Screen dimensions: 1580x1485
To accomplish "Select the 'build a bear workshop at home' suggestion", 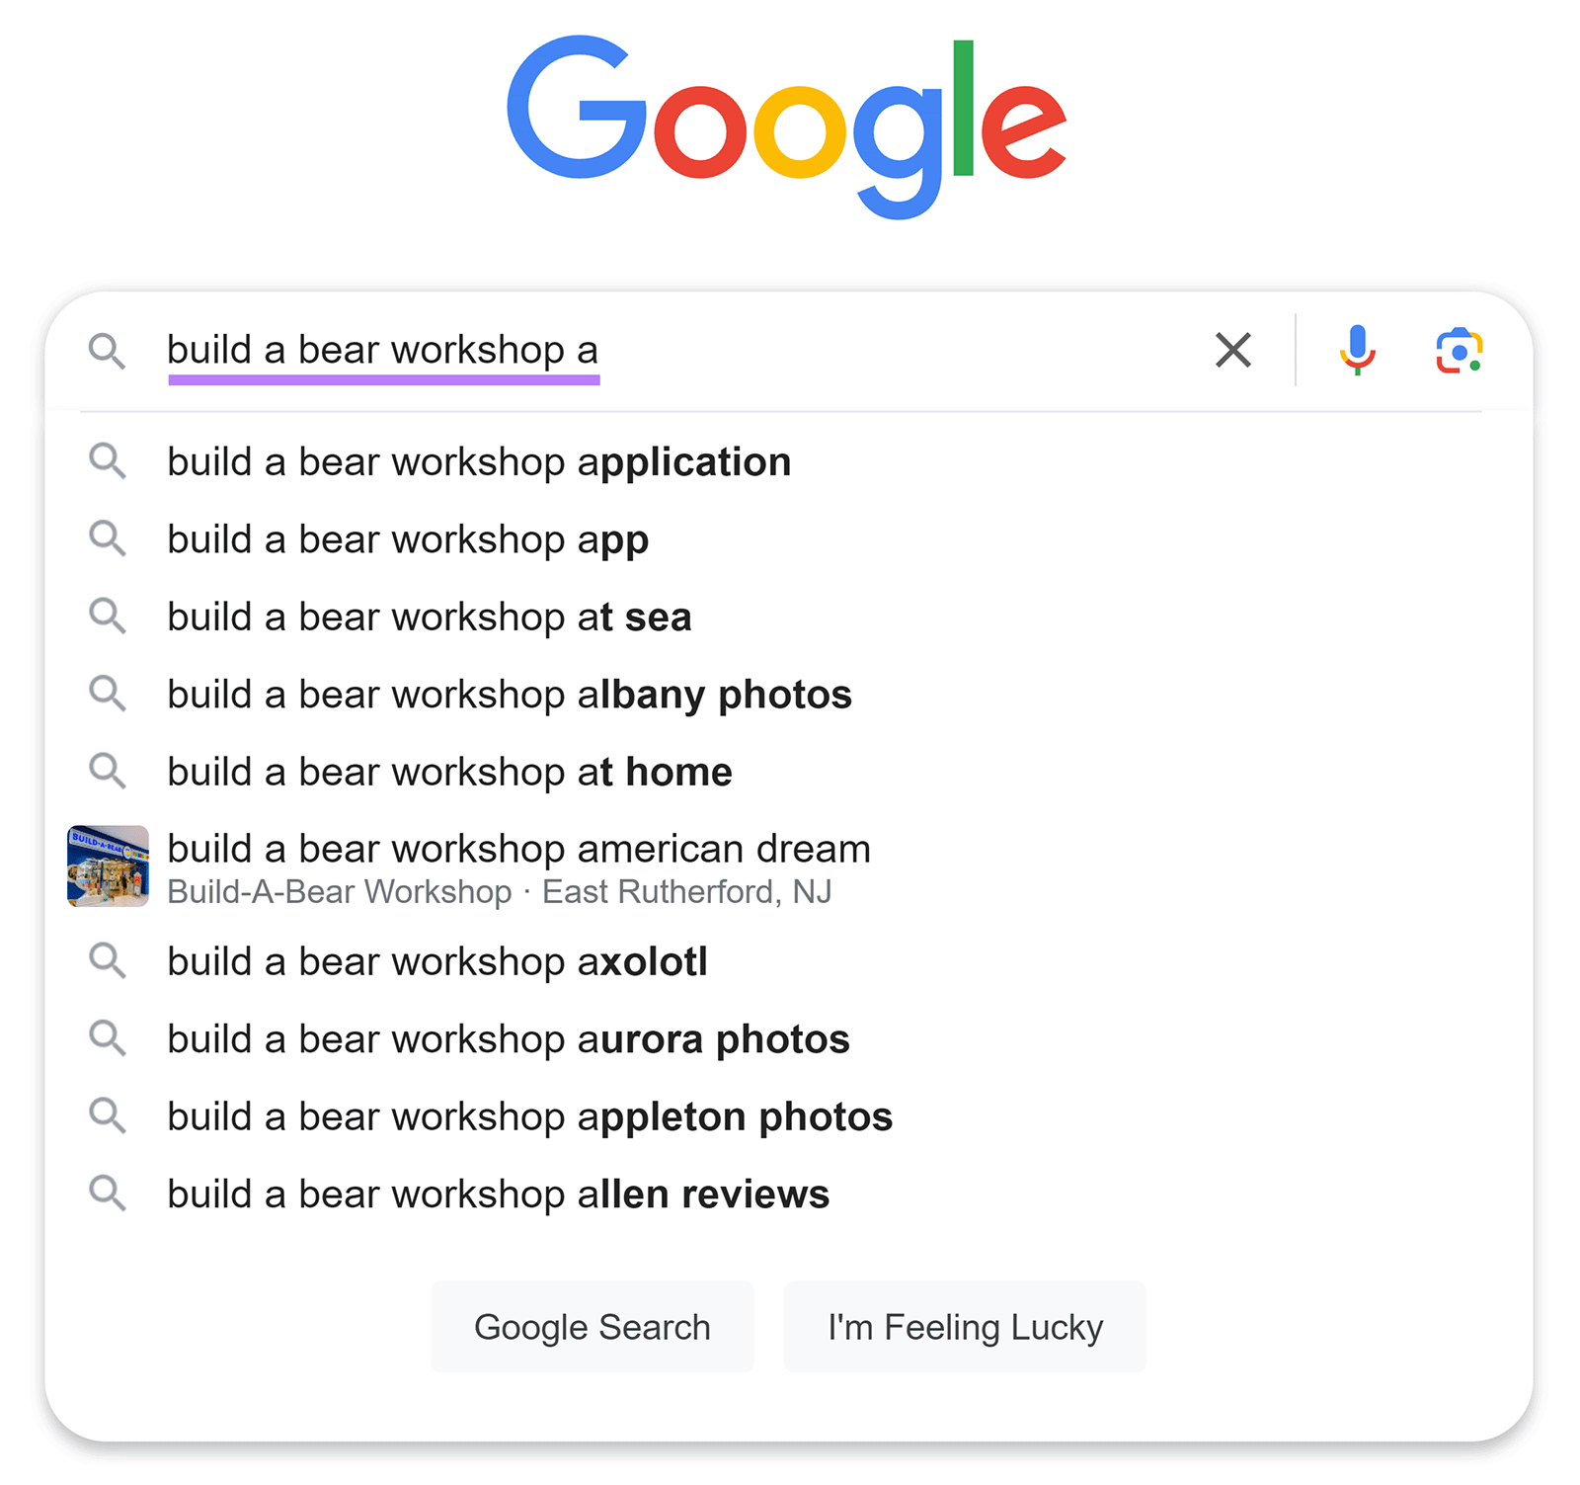I will 449,772.
